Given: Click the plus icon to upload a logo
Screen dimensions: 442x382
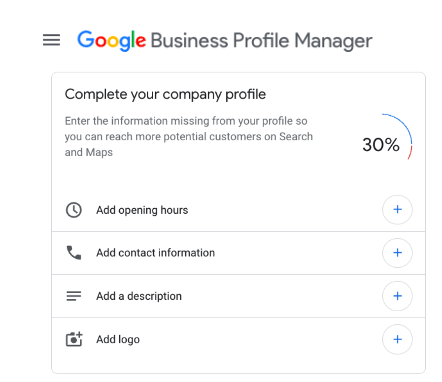Looking at the screenshot, I should pos(397,339).
